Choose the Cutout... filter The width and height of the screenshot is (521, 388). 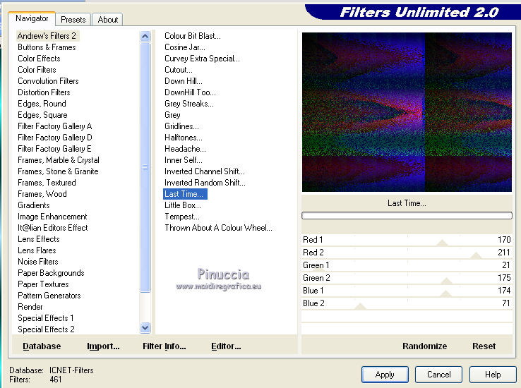pyautogui.click(x=179, y=70)
